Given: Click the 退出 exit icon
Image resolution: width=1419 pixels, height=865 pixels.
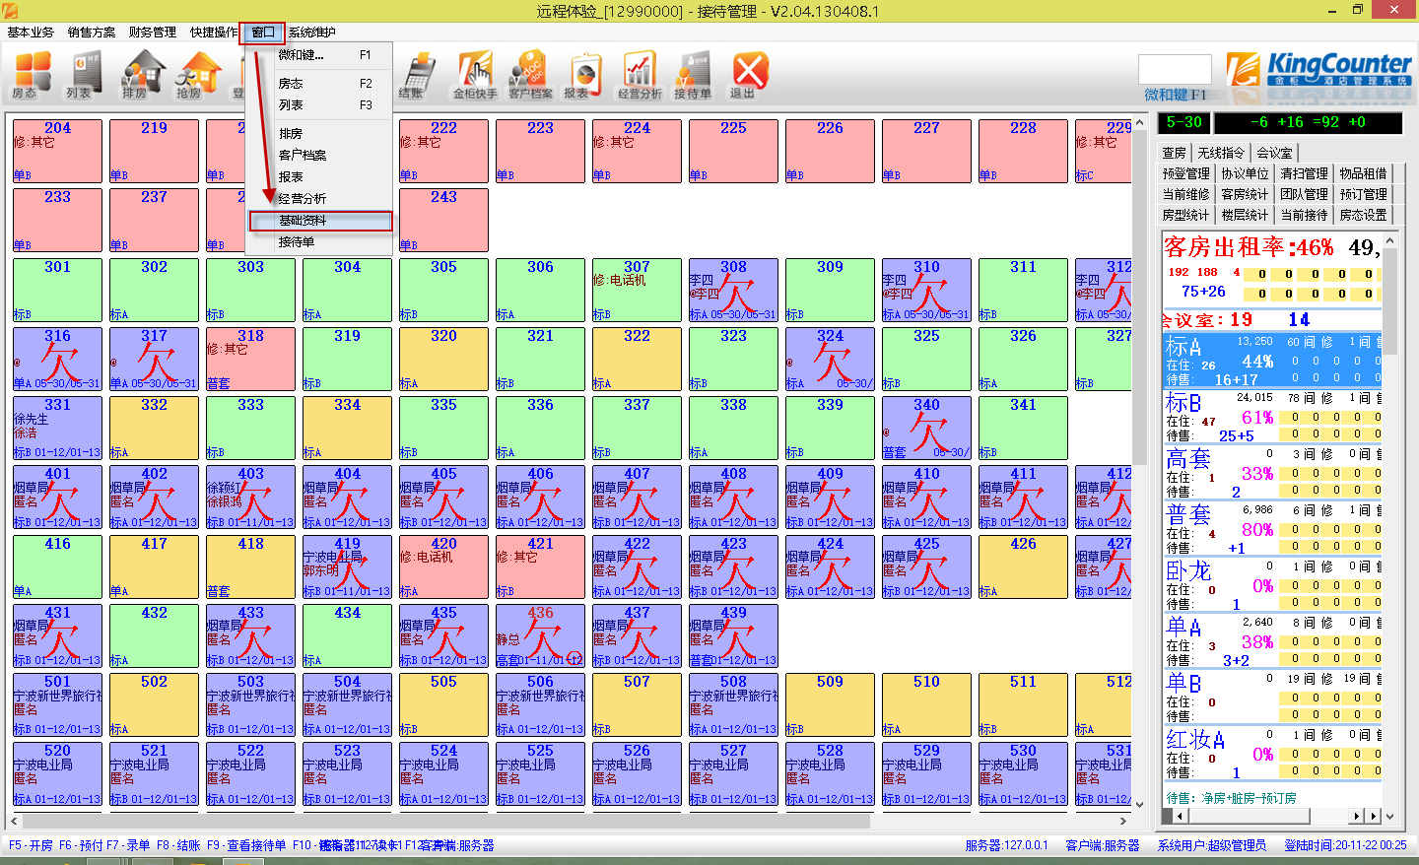Looking at the screenshot, I should pyautogui.click(x=748, y=75).
